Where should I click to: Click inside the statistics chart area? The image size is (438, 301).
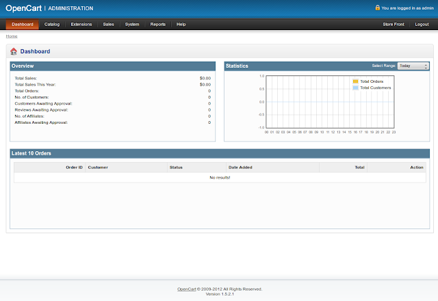click(x=330, y=102)
